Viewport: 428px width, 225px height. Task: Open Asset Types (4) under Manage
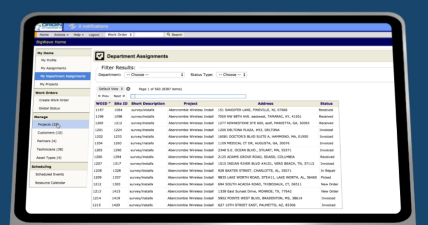(49, 158)
